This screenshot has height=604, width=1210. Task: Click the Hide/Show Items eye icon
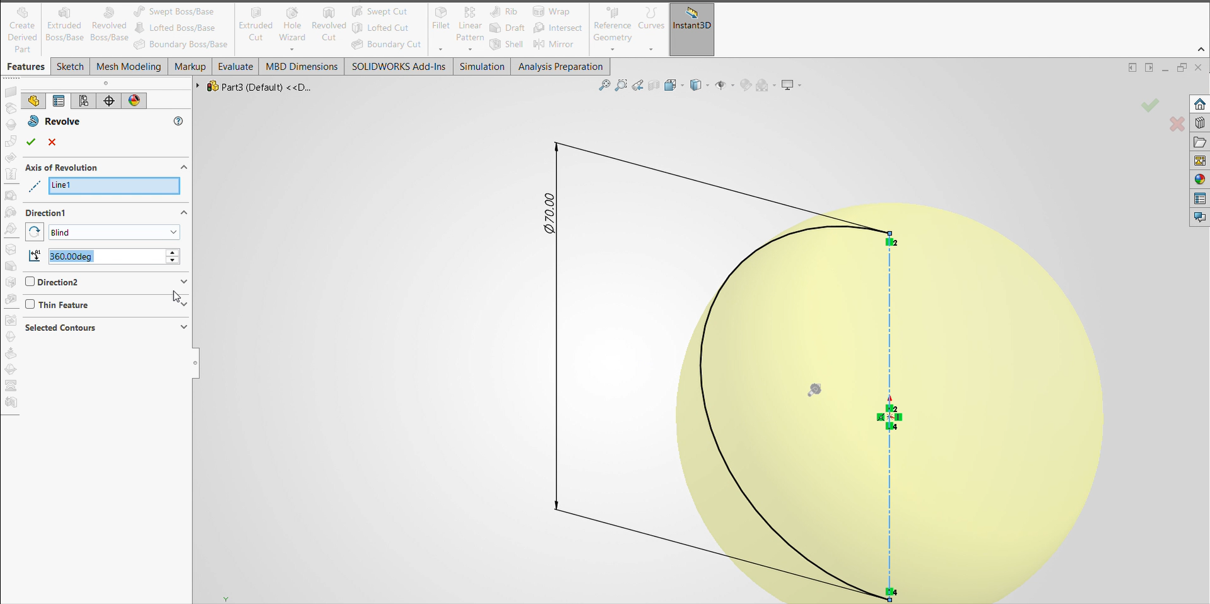pos(720,85)
